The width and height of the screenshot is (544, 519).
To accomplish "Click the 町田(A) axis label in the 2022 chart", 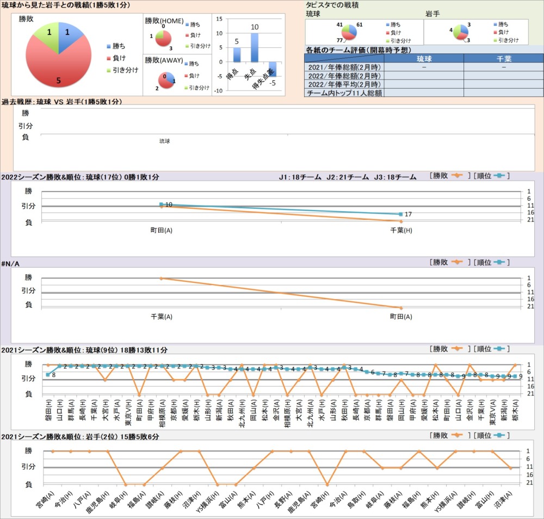I will [162, 230].
